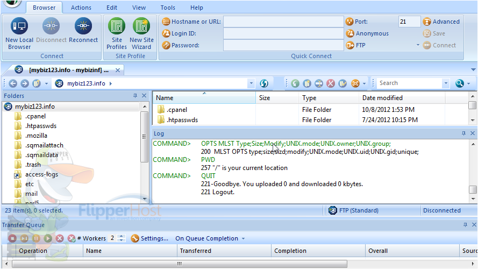Click the Search input box
The width and height of the screenshot is (478, 269).
[409, 83]
